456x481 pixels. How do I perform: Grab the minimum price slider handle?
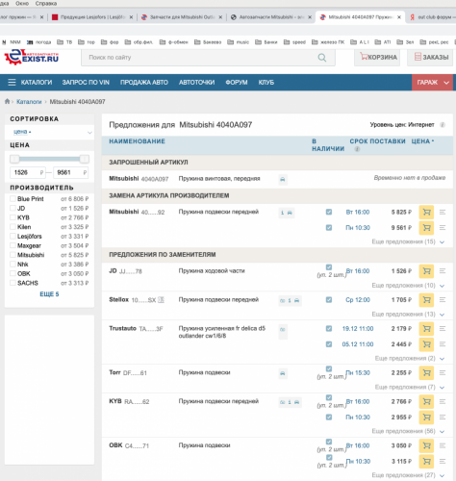[x=14, y=159]
